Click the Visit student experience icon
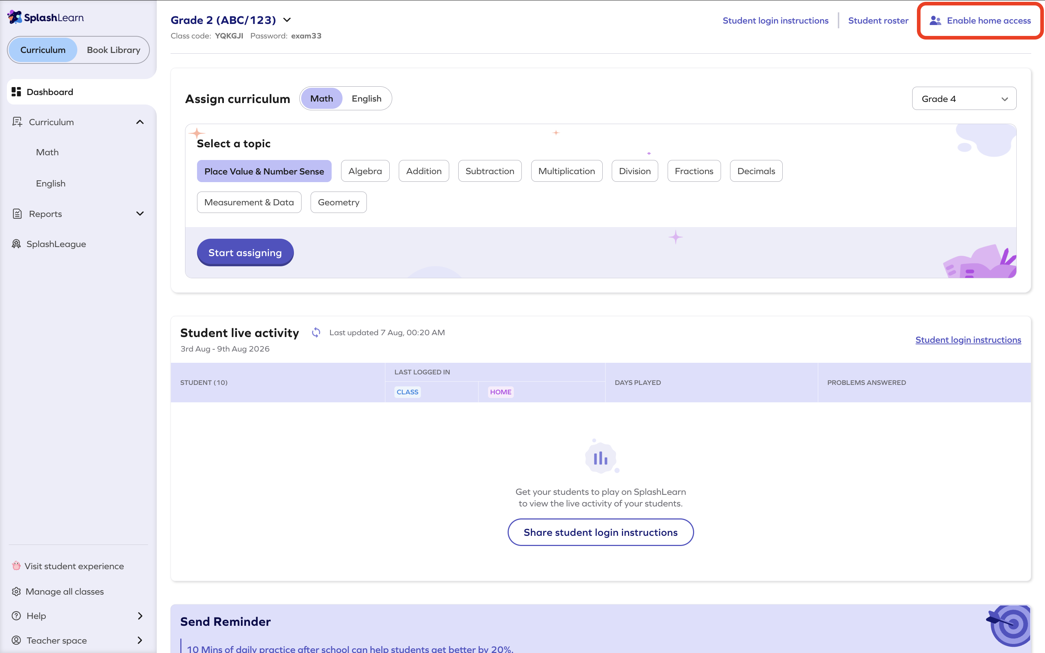 tap(16, 566)
